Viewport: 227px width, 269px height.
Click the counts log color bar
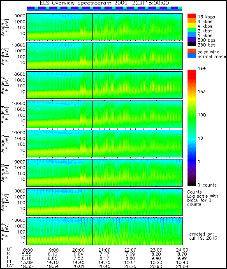pyautogui.click(x=191, y=128)
